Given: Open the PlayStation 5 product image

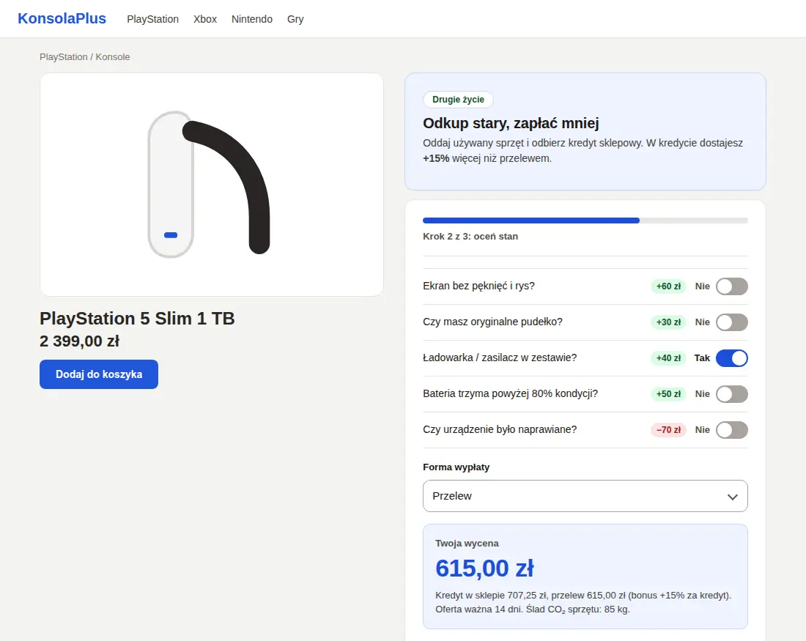Looking at the screenshot, I should point(212,185).
